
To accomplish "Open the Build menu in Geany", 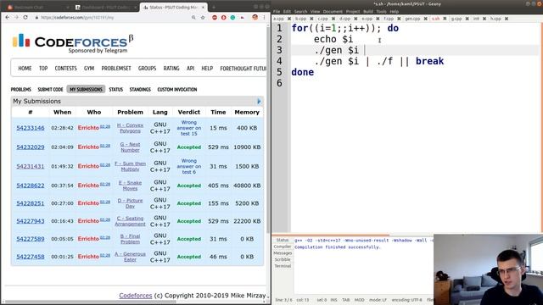I will 367,11.
